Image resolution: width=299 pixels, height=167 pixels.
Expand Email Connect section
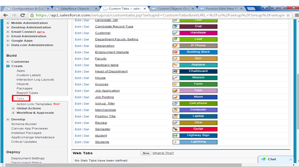tap(8, 32)
